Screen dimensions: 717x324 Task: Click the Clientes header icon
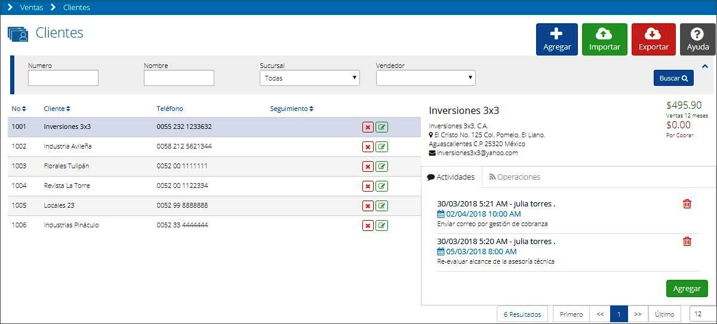pos(18,34)
